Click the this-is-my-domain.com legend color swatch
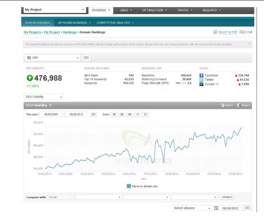 click(x=129, y=186)
